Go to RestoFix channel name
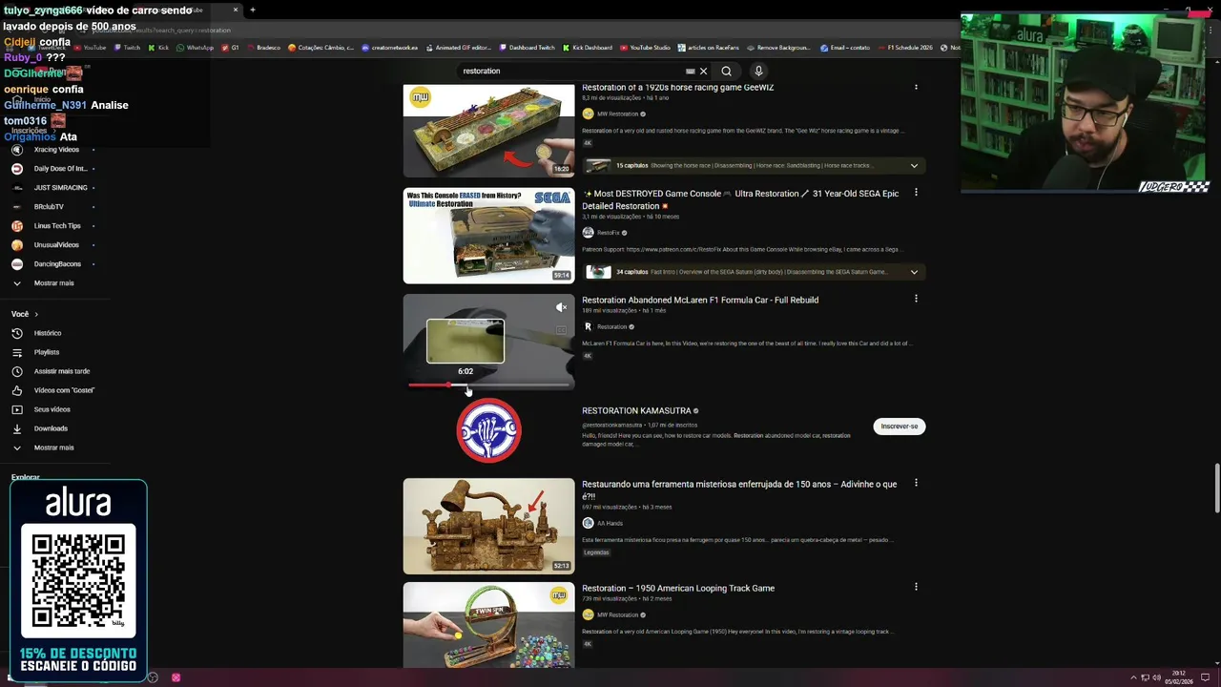Viewport: 1221px width, 687px height. click(x=609, y=233)
